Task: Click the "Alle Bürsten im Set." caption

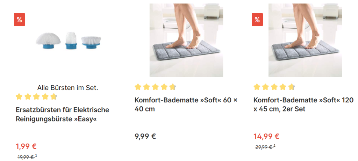Action: pos(67,88)
